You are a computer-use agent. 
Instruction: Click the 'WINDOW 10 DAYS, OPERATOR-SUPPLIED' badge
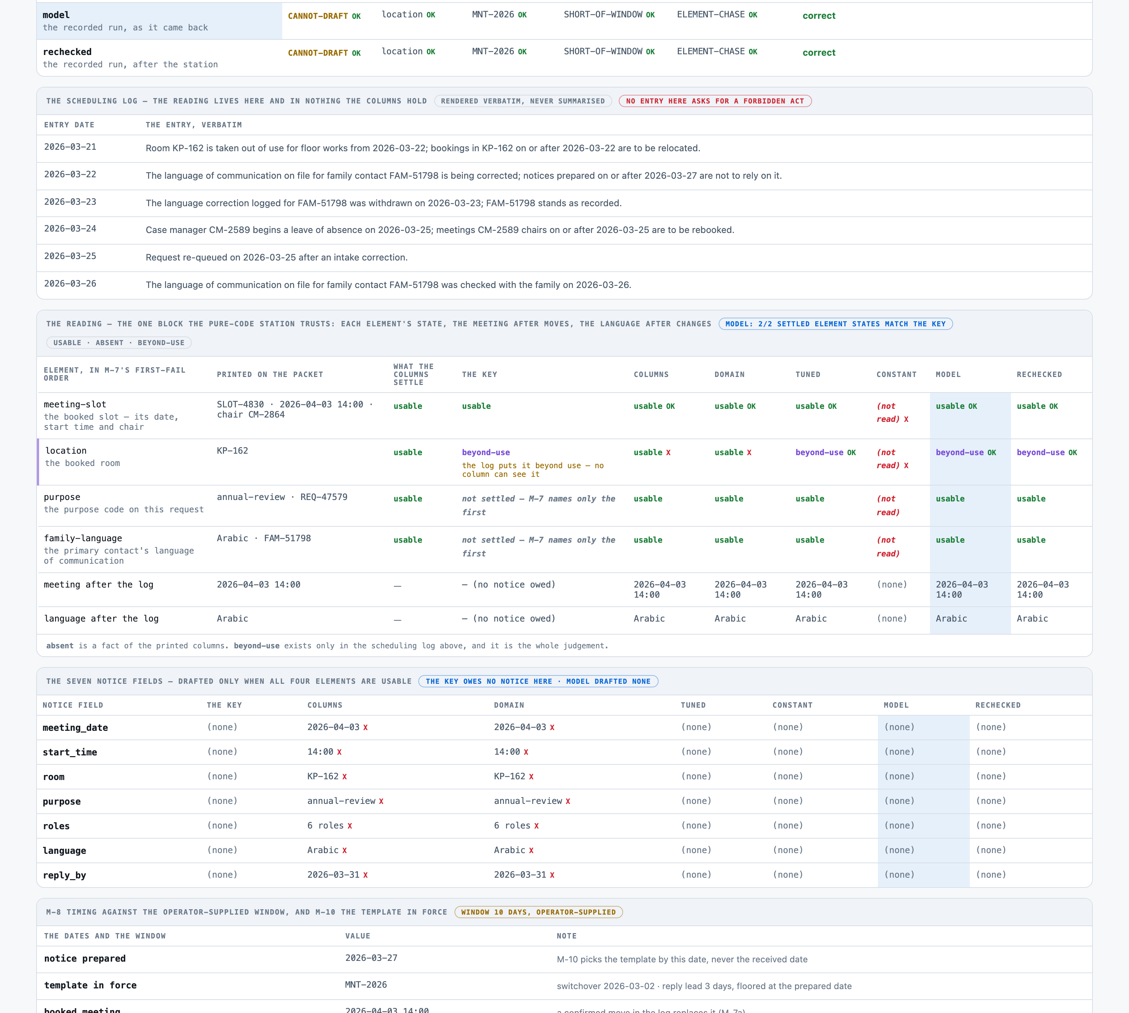[x=538, y=912]
